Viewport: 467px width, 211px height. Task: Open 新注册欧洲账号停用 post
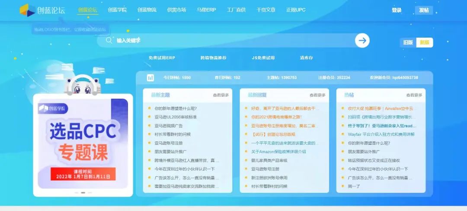click(269, 178)
